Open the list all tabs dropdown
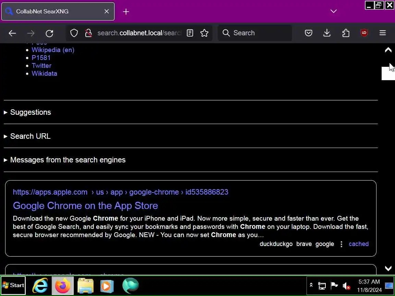This screenshot has height=296, width=395. pyautogui.click(x=334, y=11)
